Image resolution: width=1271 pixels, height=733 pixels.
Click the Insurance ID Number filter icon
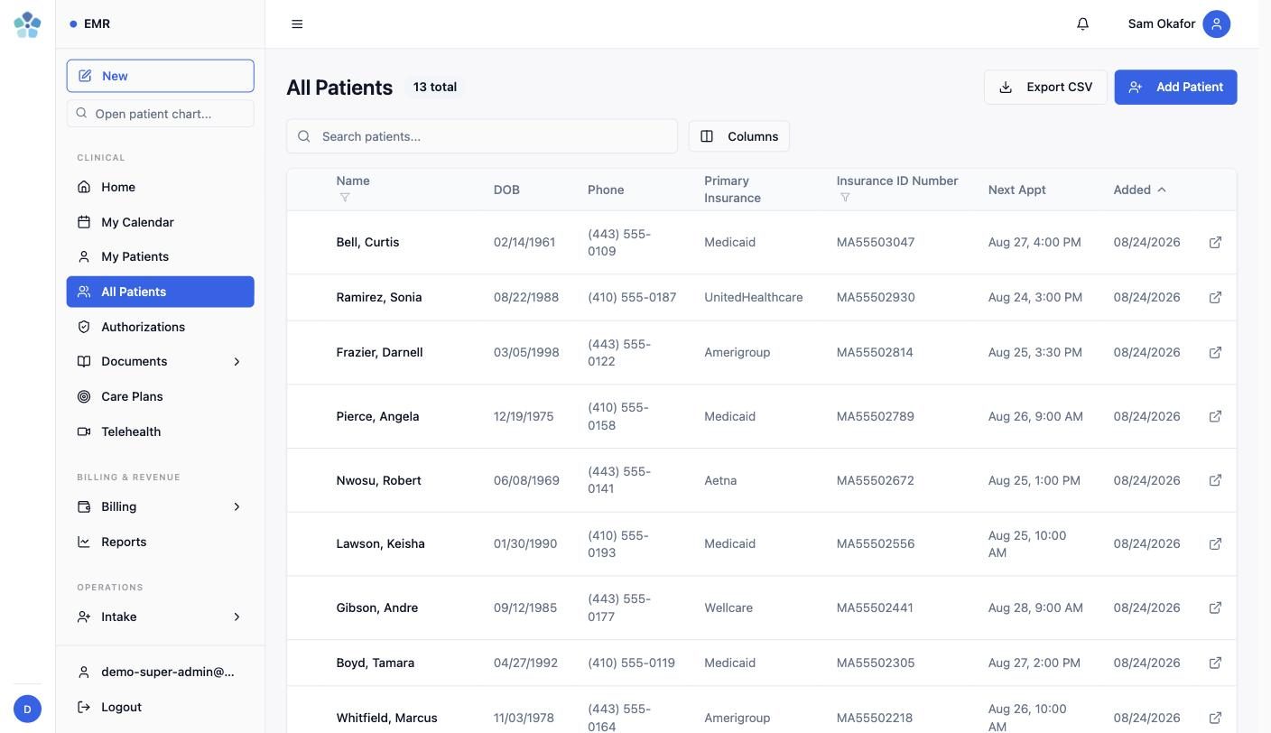click(x=844, y=198)
